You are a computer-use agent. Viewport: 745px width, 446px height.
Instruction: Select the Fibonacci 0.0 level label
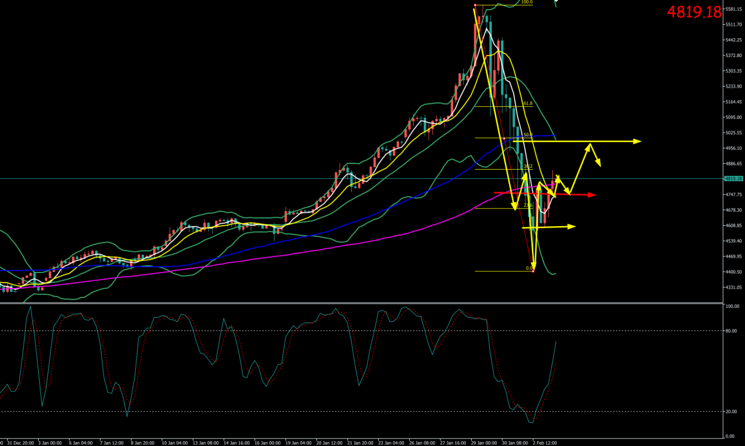tap(529, 268)
